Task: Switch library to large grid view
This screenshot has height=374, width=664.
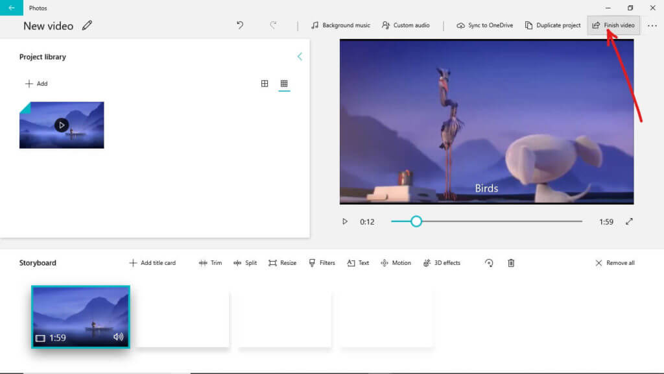Action: pos(265,84)
